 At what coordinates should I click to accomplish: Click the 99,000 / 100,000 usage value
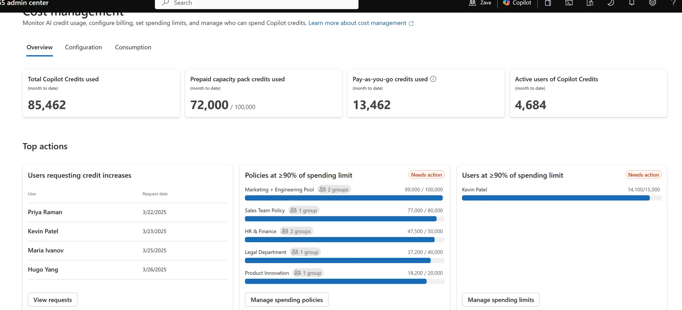point(424,190)
